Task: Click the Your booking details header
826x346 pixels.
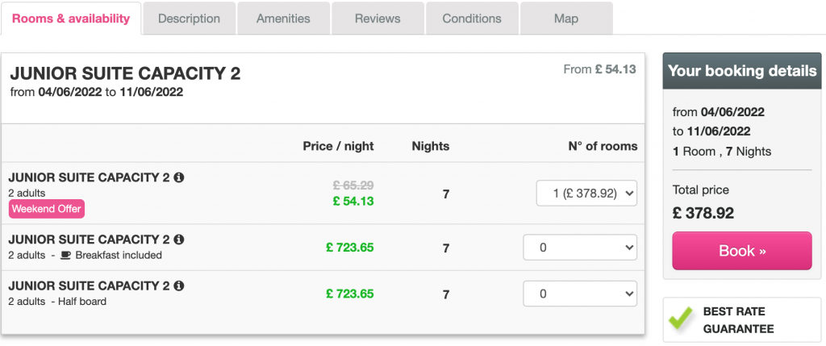Action: coord(742,71)
